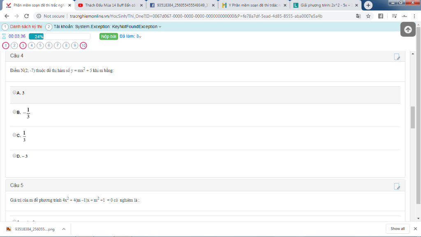The height and width of the screenshot is (237, 421).
Task: Close the Giải phương trình tab
Action: 356,5
